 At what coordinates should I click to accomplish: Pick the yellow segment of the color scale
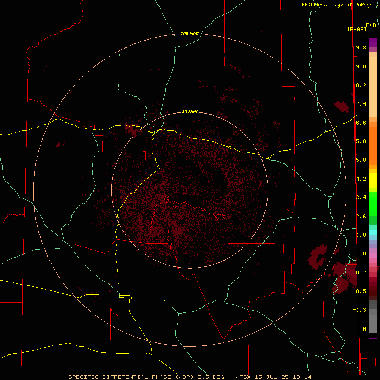[x=373, y=181]
